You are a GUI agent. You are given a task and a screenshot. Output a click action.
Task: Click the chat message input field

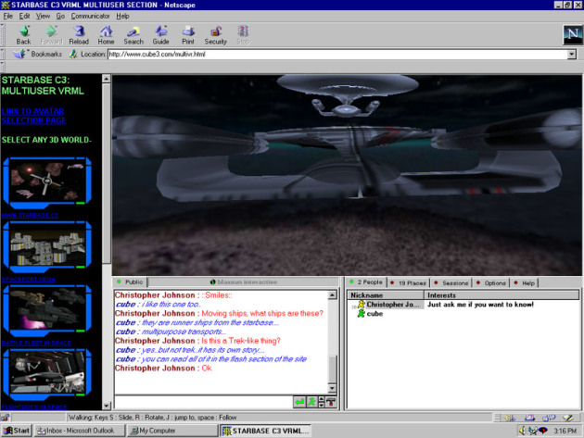(x=203, y=402)
